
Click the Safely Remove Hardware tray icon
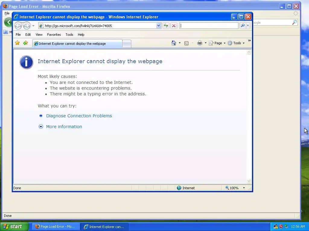pos(286,227)
